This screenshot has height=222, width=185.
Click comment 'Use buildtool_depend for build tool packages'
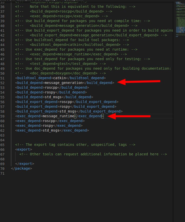(72, 40)
